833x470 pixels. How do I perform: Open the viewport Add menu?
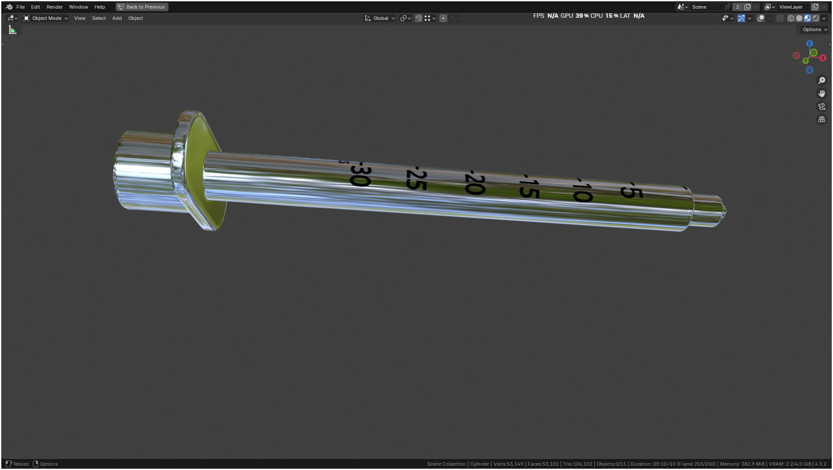[117, 18]
